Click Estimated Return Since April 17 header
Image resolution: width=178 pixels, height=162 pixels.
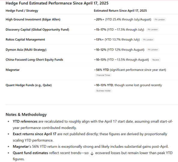(x=120, y=11)
